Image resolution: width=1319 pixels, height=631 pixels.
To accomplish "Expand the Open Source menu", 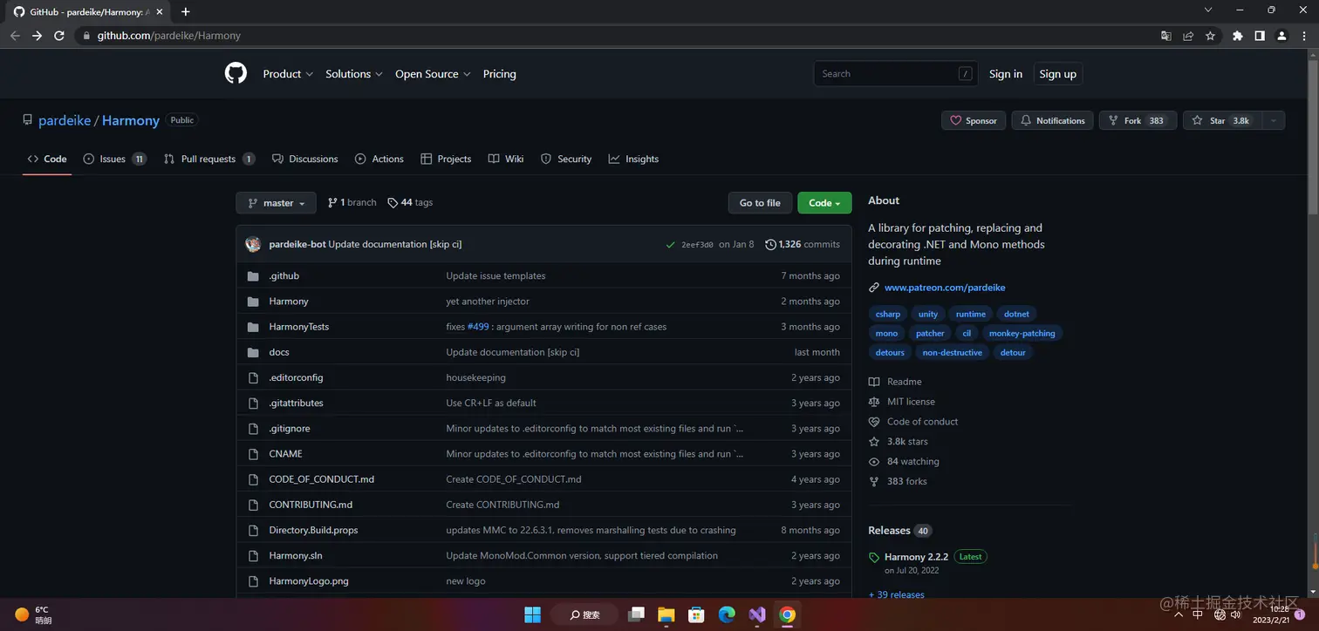I will (x=433, y=74).
